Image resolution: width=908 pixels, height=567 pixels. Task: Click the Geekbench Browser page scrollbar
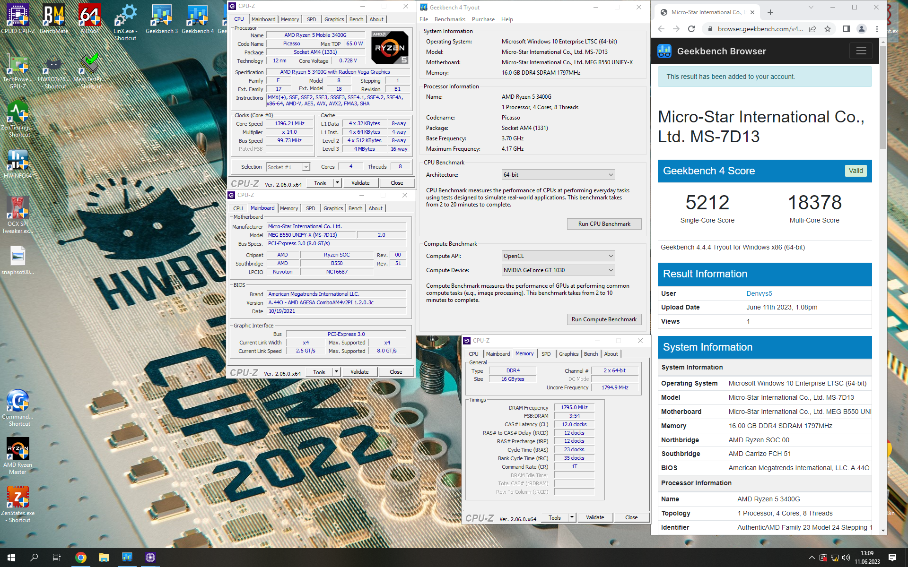(x=883, y=97)
